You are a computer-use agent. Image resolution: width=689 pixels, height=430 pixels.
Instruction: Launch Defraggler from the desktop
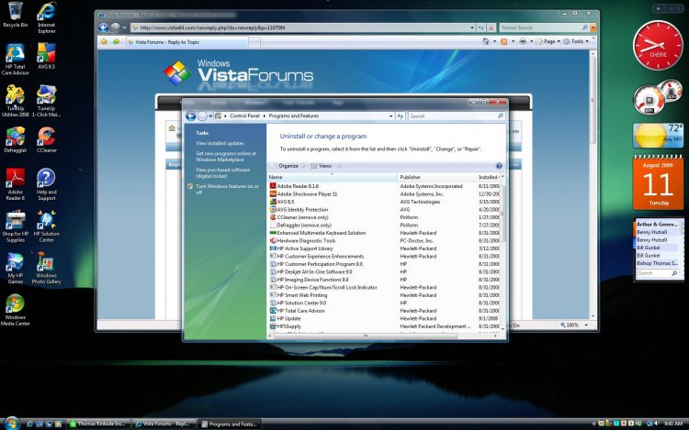(x=15, y=139)
